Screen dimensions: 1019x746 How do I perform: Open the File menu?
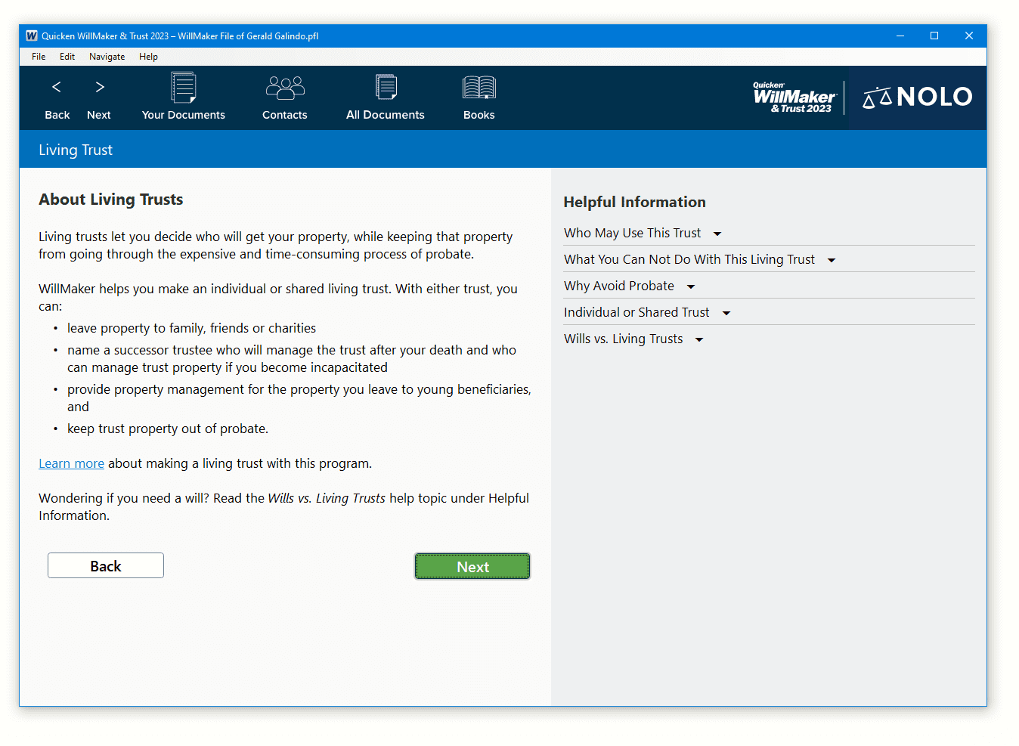38,56
